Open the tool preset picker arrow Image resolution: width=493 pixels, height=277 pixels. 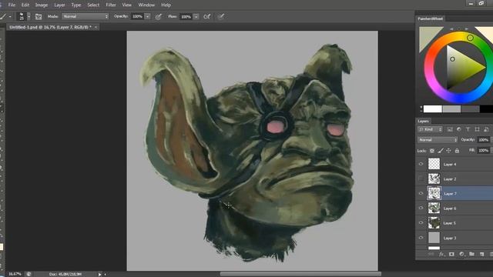click(10, 17)
